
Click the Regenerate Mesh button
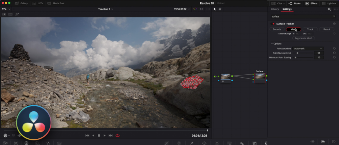point(304,38)
